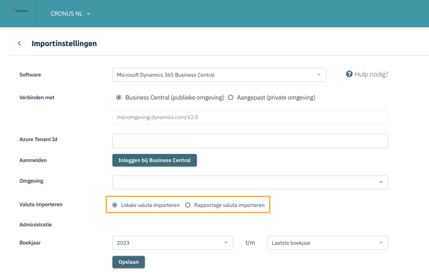
Task: Choose Lokale valuta importeren
Action: [x=115, y=205]
